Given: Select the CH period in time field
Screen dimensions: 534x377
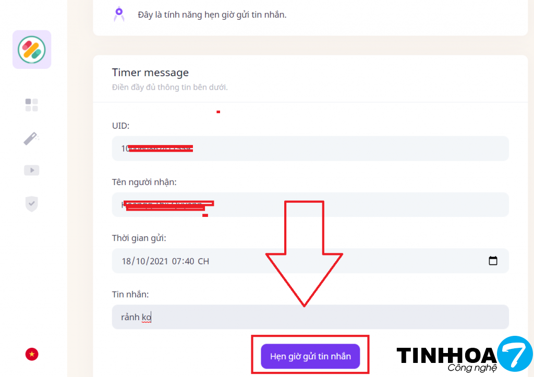Looking at the screenshot, I should click(203, 261).
